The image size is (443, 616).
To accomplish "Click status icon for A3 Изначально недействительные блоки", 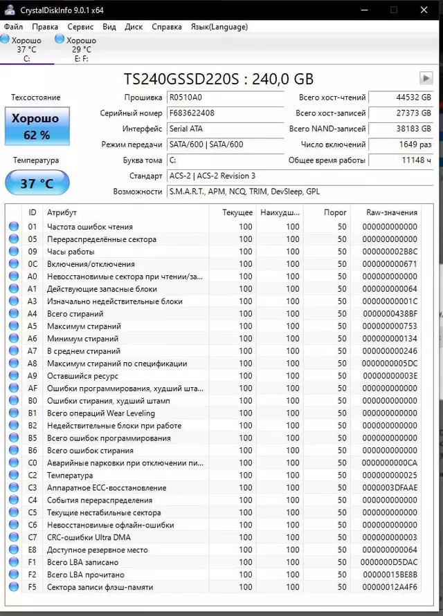I will pyautogui.click(x=14, y=301).
